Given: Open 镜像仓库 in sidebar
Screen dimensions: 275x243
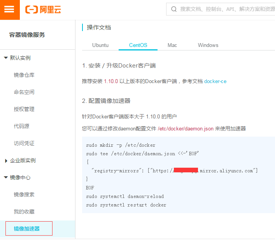Looking at the screenshot, I should click(24, 75).
